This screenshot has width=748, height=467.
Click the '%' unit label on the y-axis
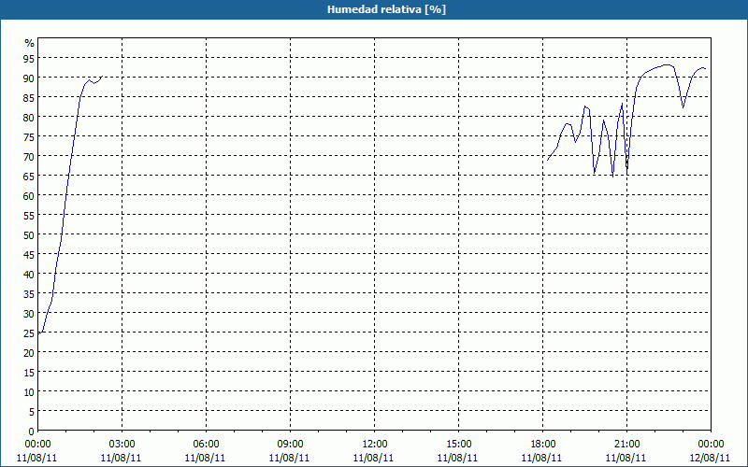click(x=30, y=43)
